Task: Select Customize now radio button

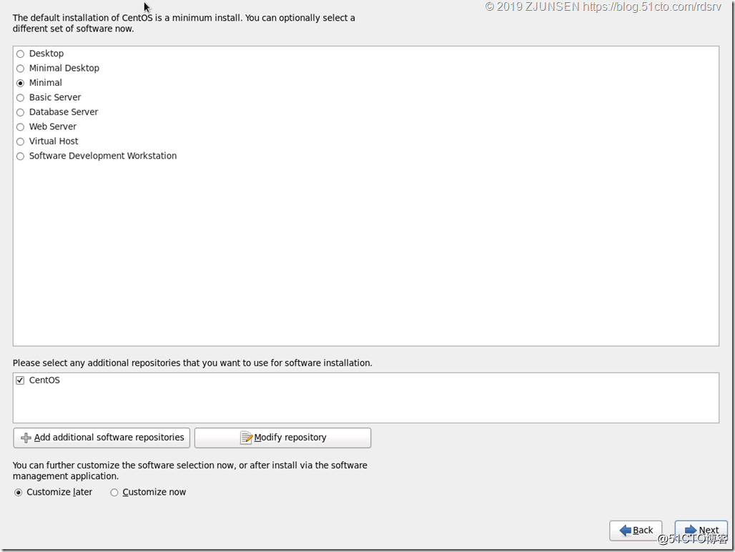Action: pyautogui.click(x=114, y=493)
